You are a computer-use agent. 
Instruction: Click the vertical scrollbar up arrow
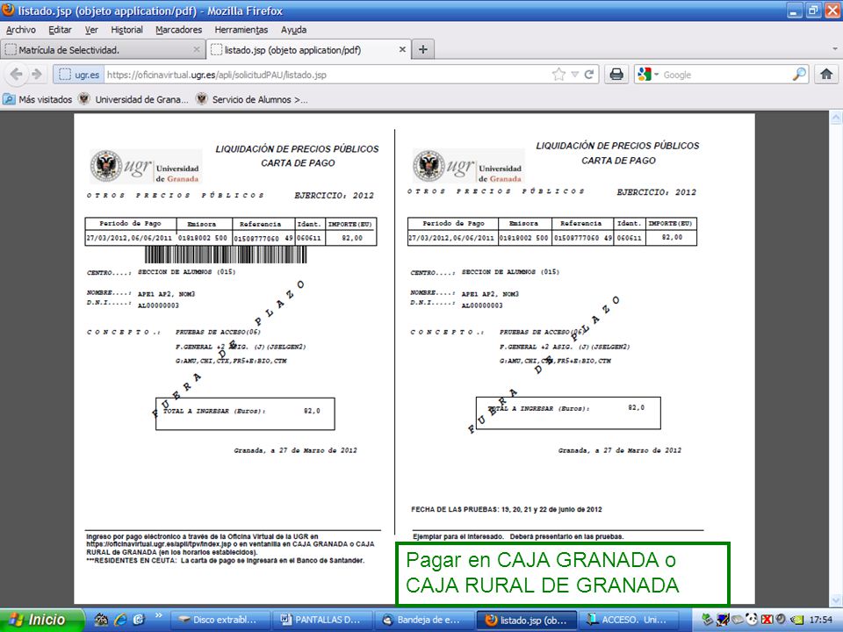click(836, 117)
